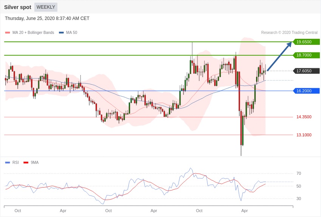Click the MA 20 + Bollinger Bands legend swatch

tap(8, 33)
